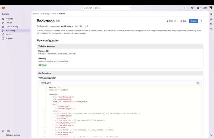Click "context:goal" input in code
Screen dimensions: 214x139
point(63,106)
